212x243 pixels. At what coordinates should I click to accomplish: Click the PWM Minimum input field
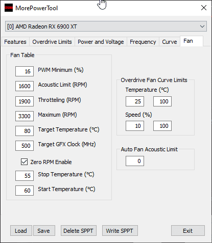(x=25, y=71)
